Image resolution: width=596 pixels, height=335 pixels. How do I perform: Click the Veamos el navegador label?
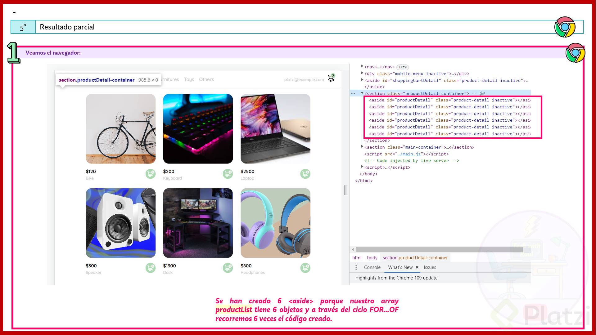click(53, 53)
